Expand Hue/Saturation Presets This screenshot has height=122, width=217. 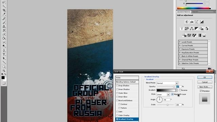(x=180, y=53)
